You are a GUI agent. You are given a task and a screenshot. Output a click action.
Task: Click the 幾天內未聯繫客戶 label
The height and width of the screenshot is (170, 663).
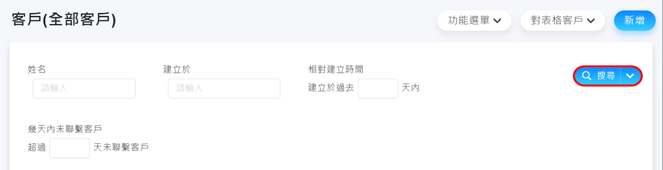coord(65,129)
